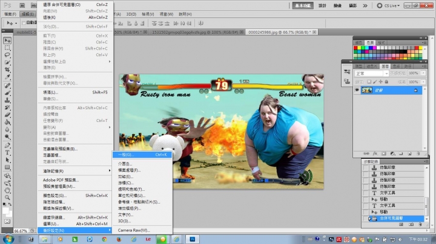Open the Layers panel flyout menu
This screenshot has width=436, height=244.
[424, 66]
